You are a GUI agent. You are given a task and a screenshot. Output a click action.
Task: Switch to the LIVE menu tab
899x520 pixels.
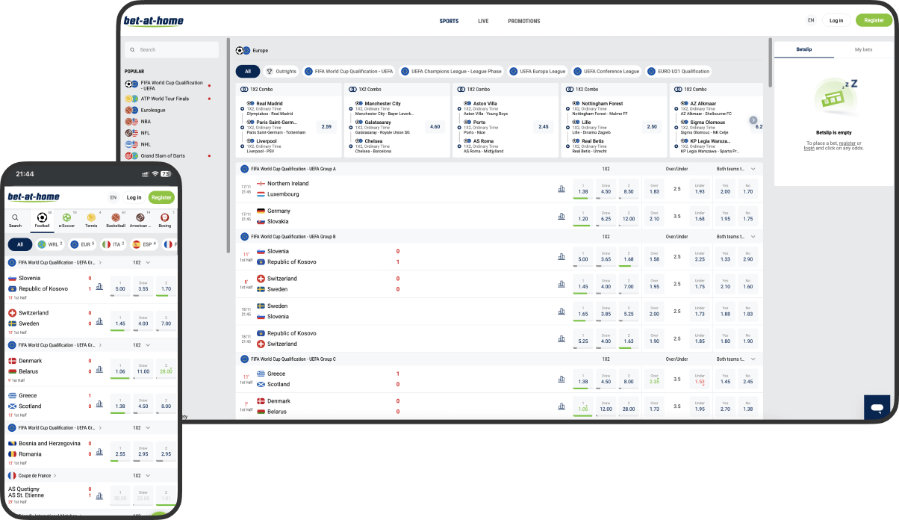click(483, 21)
